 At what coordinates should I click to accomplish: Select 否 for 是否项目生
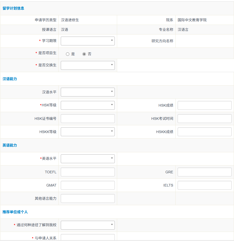[84, 54]
